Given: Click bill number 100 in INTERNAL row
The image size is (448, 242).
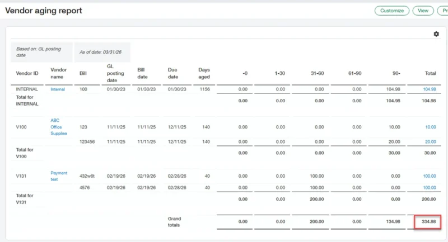Looking at the screenshot, I should click(x=83, y=89).
